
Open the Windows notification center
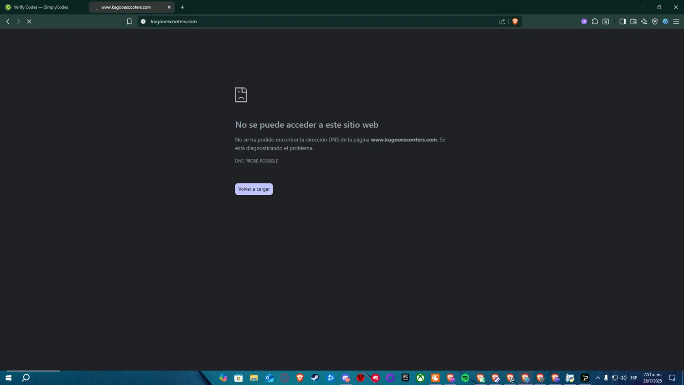pos(672,378)
